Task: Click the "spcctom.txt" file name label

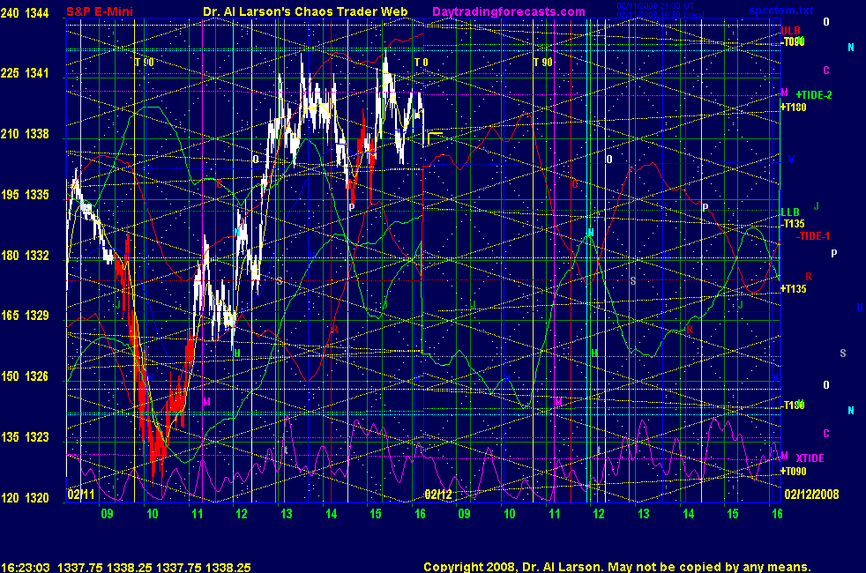Action: (781, 11)
